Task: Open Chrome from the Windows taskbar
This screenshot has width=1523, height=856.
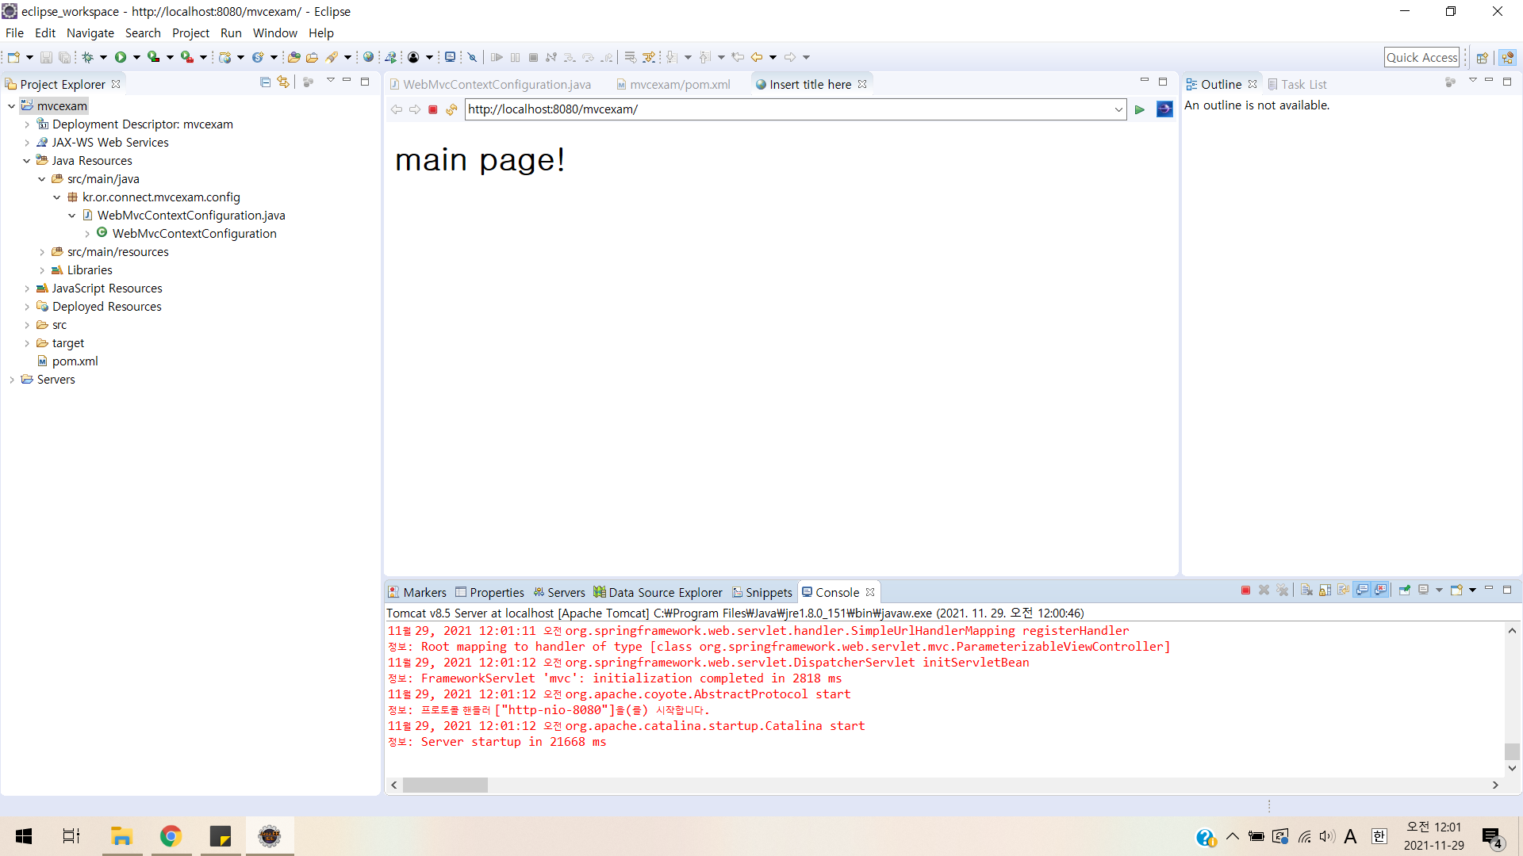Action: pyautogui.click(x=171, y=836)
